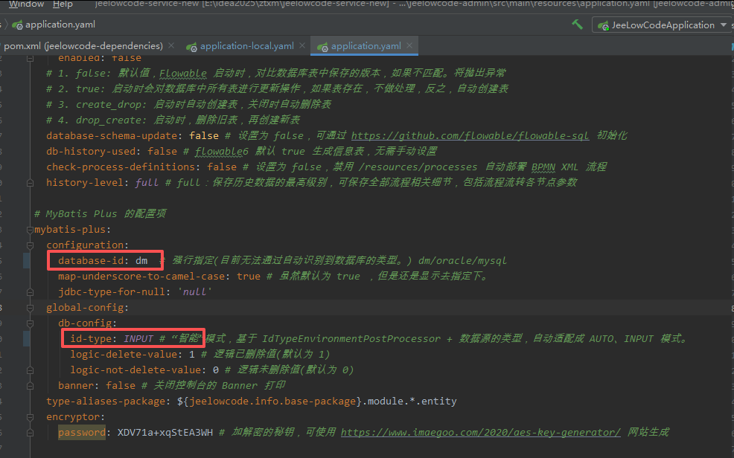This screenshot has height=458, width=734.
Task: Open the flowable-sql GitHub link
Action: pos(470,135)
